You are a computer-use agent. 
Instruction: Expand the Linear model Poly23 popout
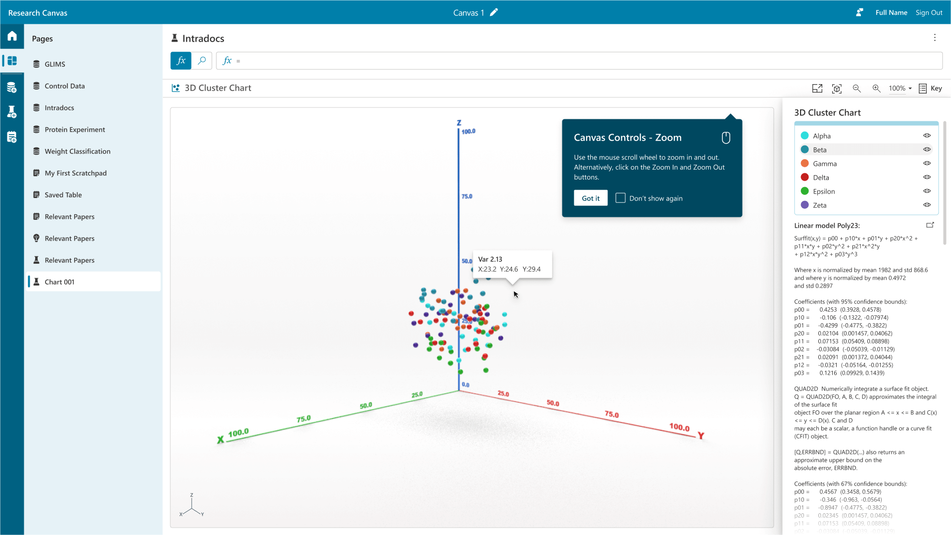[930, 225]
